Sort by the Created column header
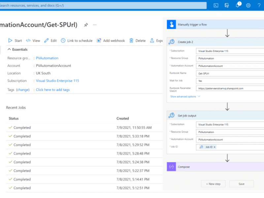 [122, 118]
